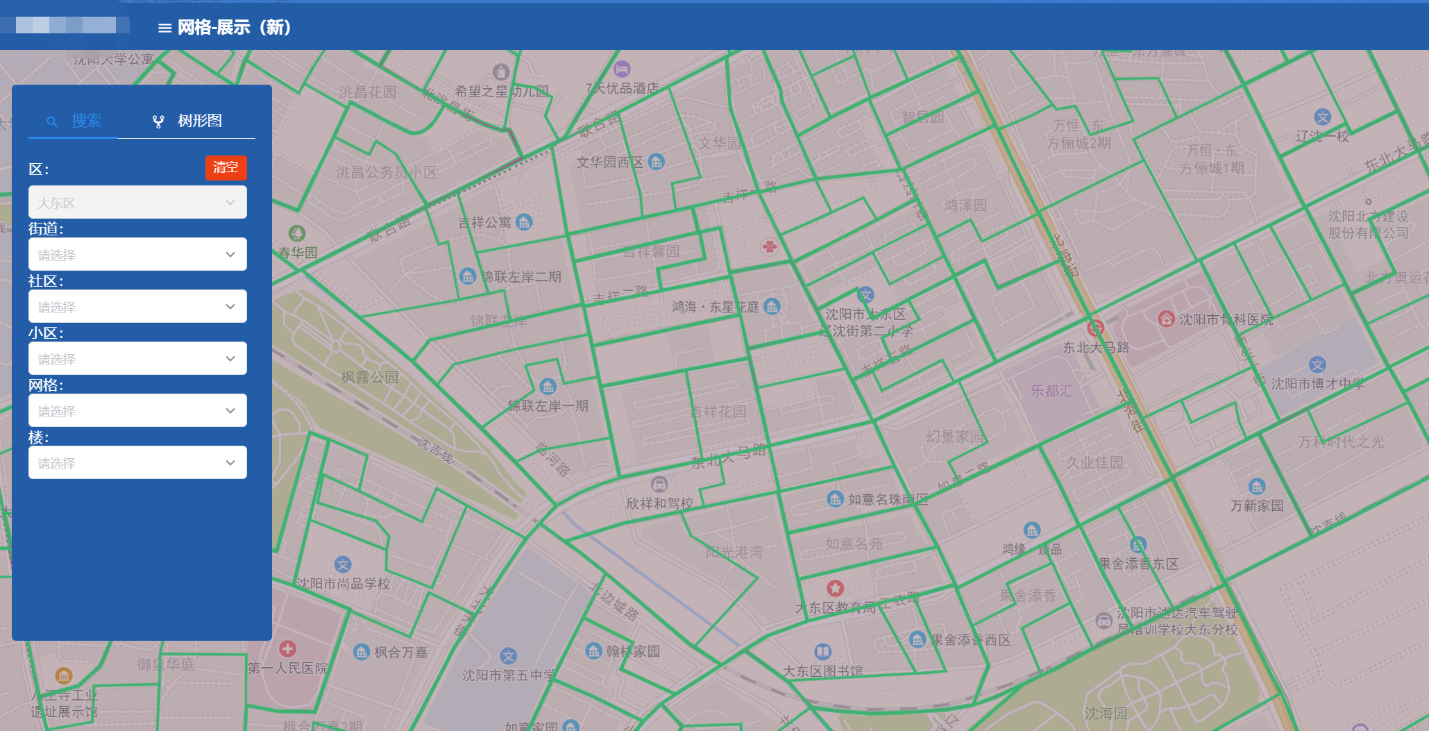The height and width of the screenshot is (731, 1429).
Task: Select the 7天优品酒店 hotel icon
Action: [x=622, y=69]
